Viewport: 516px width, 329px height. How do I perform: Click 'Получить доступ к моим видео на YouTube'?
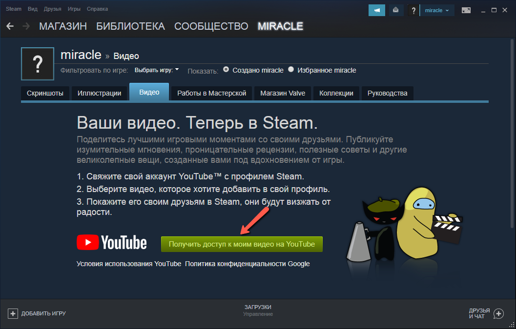tap(242, 244)
